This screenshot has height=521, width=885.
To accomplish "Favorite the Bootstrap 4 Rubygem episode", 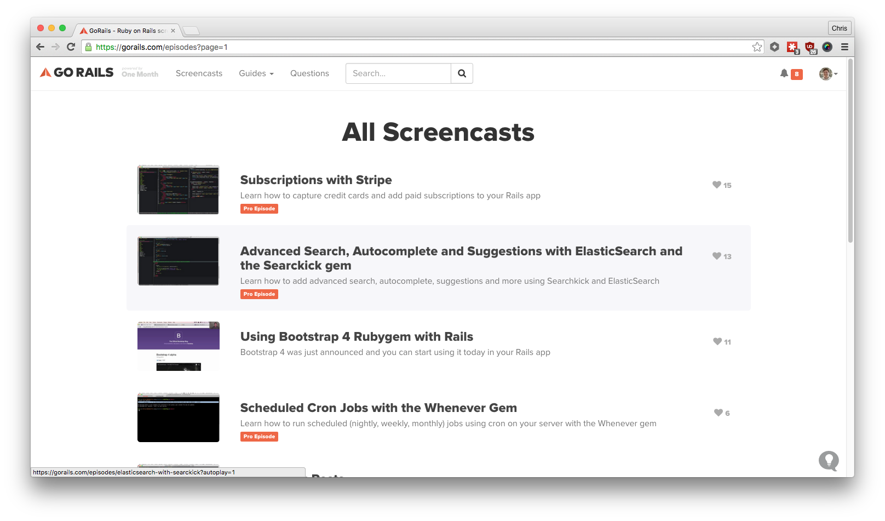I will tap(717, 341).
